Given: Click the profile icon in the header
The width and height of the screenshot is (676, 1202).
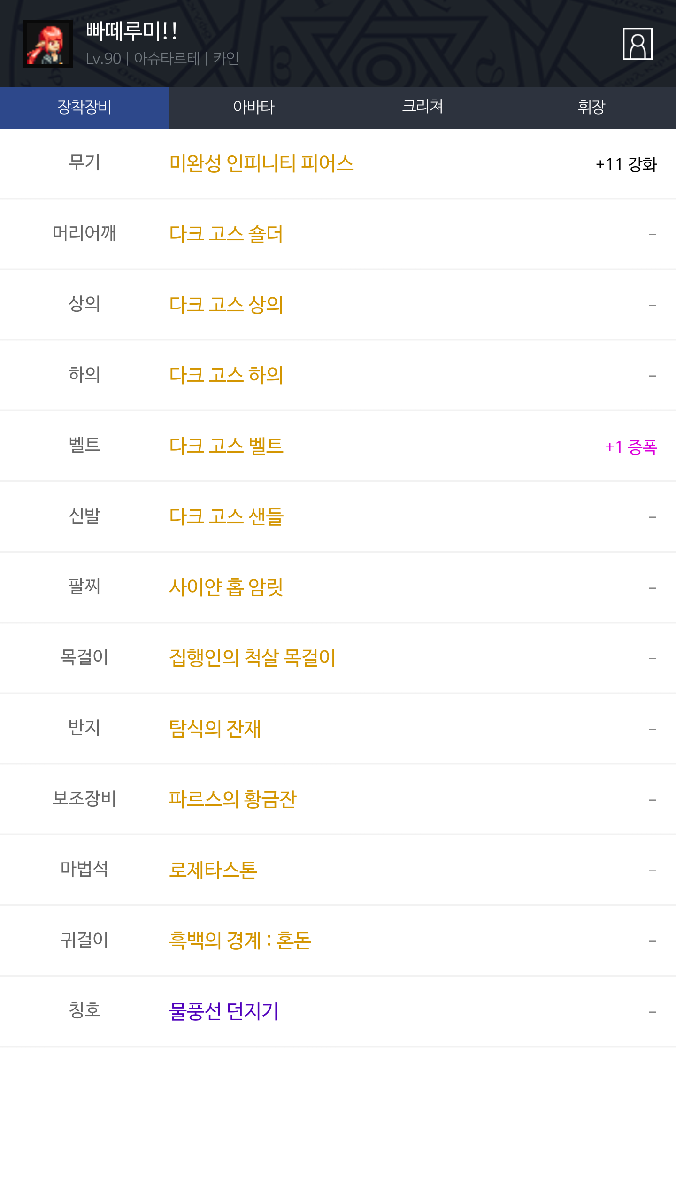Looking at the screenshot, I should 637,44.
